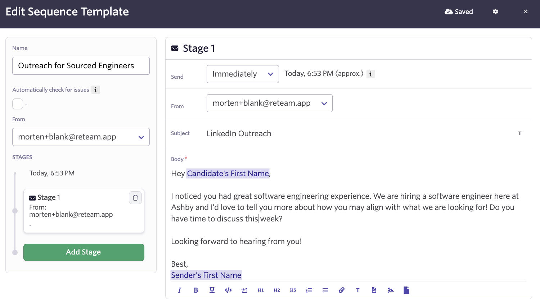540x307 pixels.
Task: Delete Stage 1 with trash icon
Action: click(135, 198)
